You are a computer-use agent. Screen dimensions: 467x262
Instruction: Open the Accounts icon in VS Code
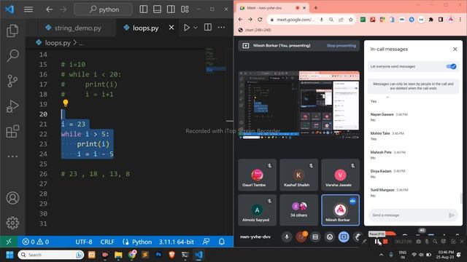pos(12,198)
